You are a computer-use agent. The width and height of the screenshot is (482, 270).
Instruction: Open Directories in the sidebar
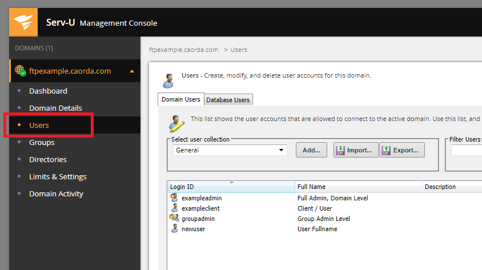pos(48,159)
